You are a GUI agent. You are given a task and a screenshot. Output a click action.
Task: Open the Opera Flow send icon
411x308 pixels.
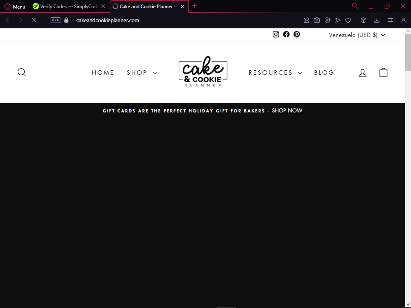pos(338,20)
